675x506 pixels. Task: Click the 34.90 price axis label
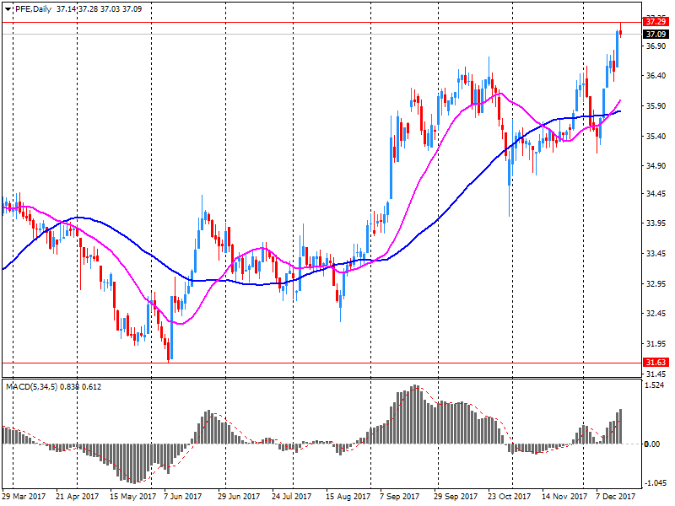click(656, 165)
